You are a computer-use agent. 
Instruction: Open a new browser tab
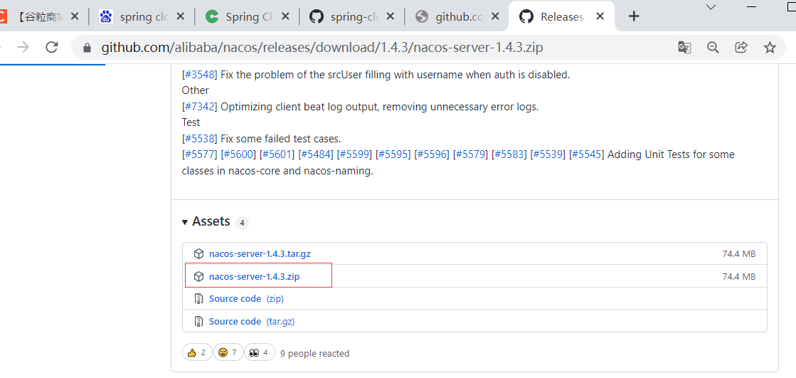coord(634,16)
